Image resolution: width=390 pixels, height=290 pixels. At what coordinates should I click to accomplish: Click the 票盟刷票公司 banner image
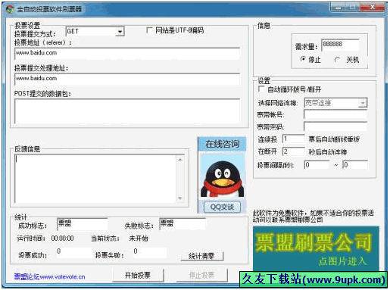coord(316,249)
